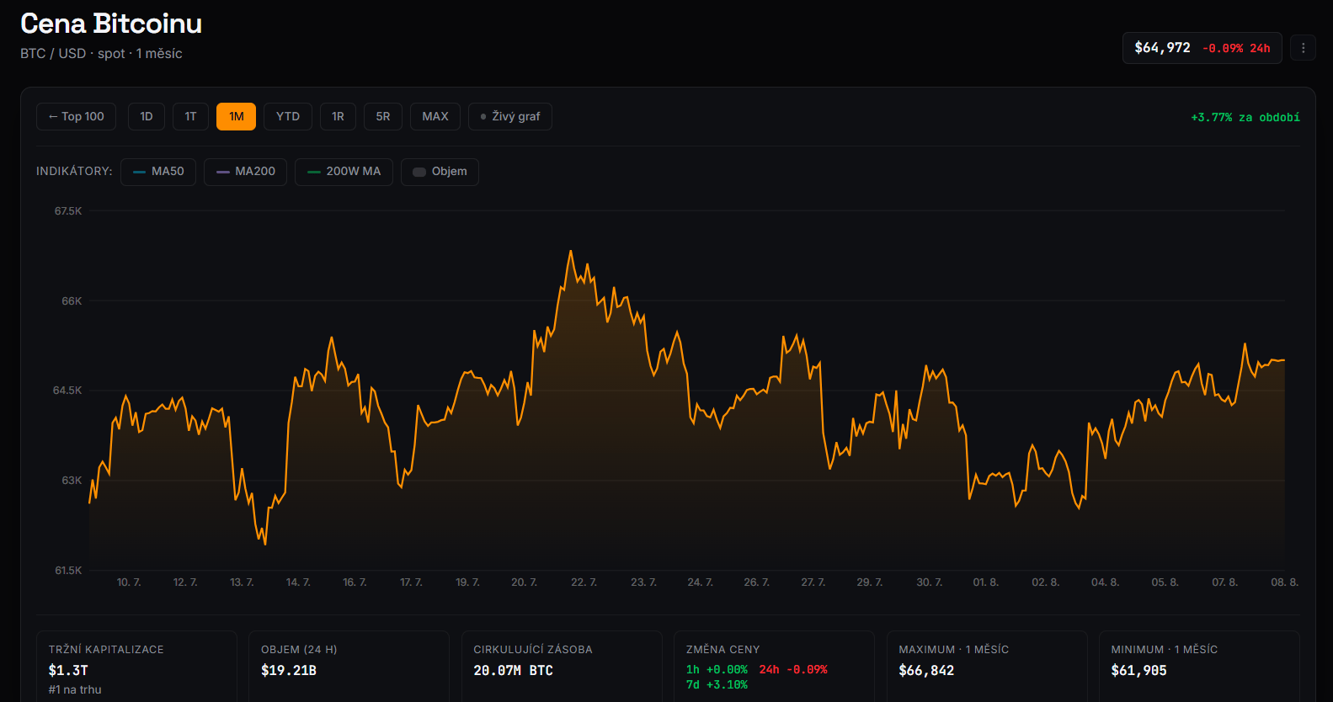
Task: Click the $64,972 current price badge
Action: pyautogui.click(x=1202, y=48)
